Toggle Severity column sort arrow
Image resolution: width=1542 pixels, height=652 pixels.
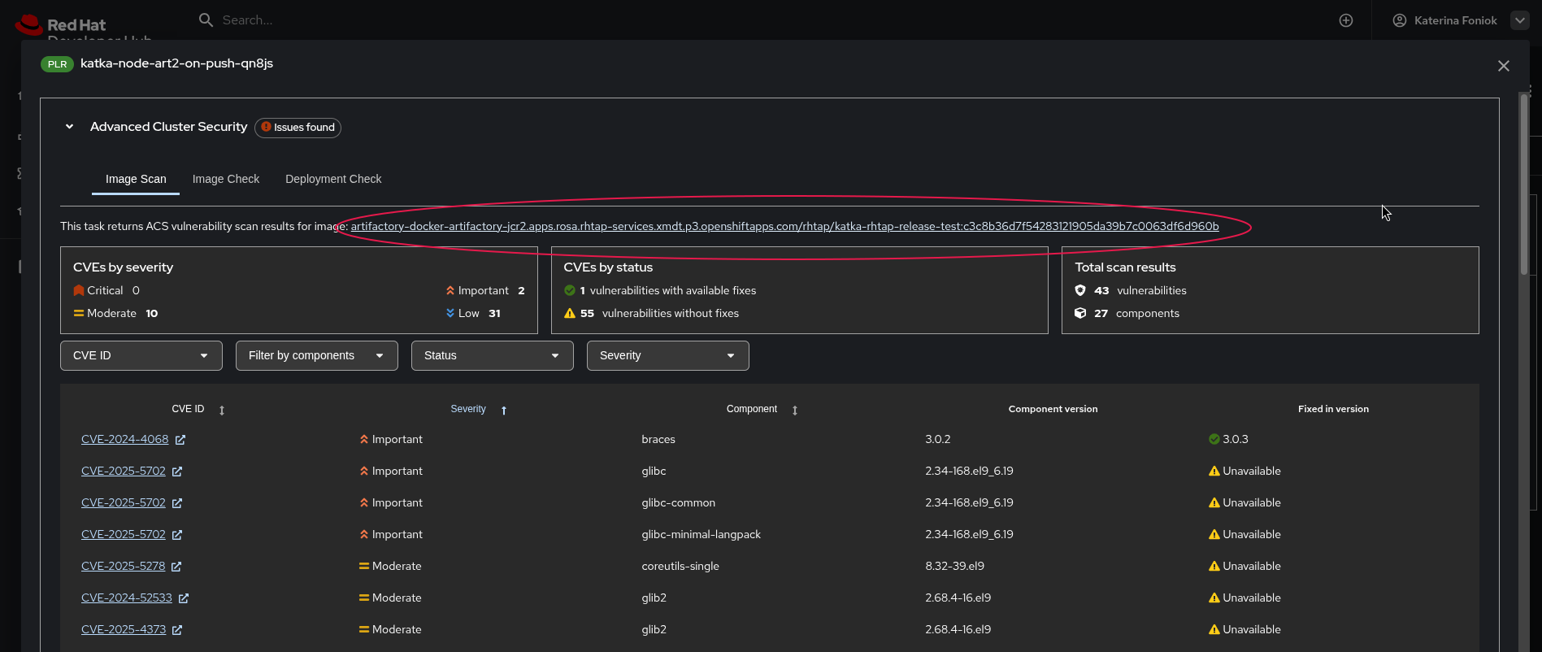(x=504, y=411)
